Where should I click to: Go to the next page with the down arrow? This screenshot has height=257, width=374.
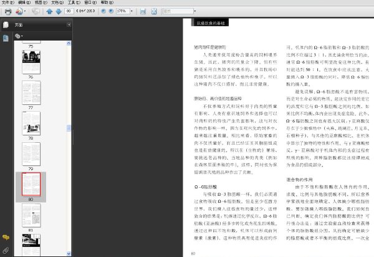click(59, 11)
